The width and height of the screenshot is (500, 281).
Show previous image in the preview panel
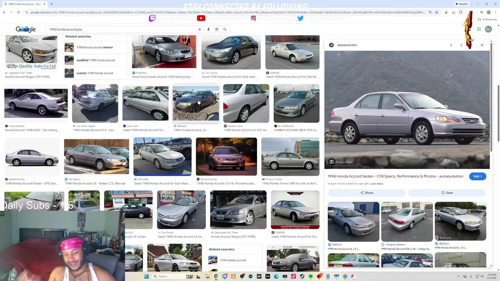point(451,45)
